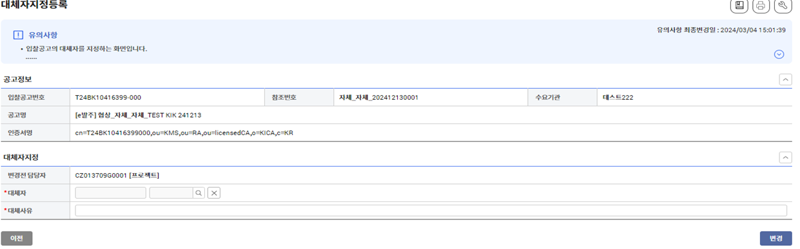Click the 공고명 label cell
The width and height of the screenshot is (800, 249).
[35, 115]
